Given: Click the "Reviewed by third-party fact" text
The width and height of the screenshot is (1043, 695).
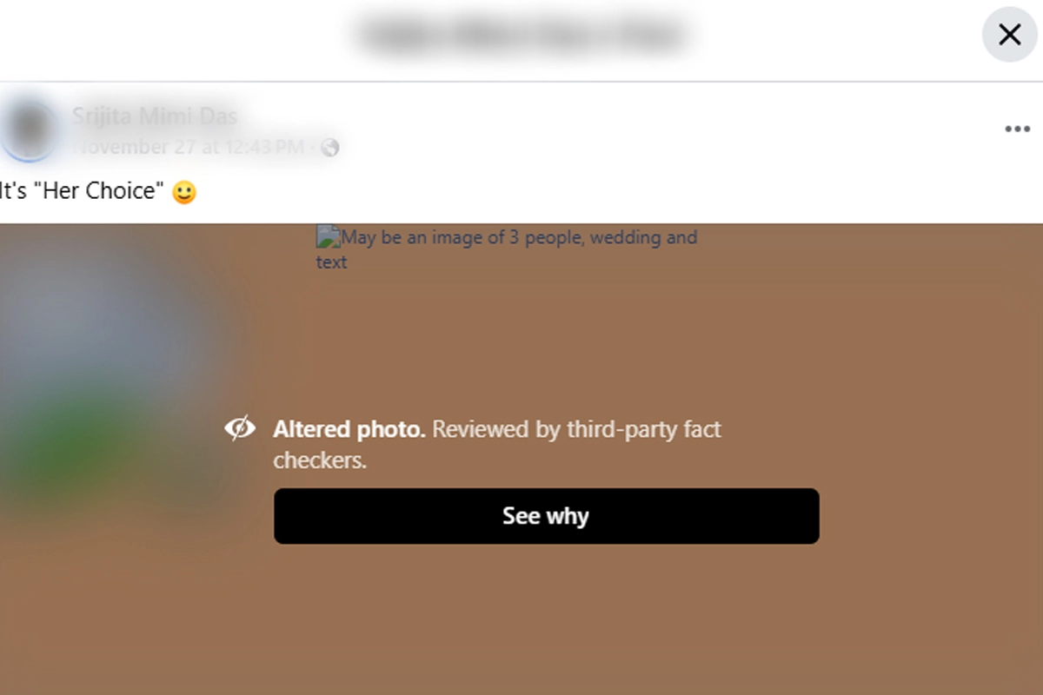Looking at the screenshot, I should point(577,429).
